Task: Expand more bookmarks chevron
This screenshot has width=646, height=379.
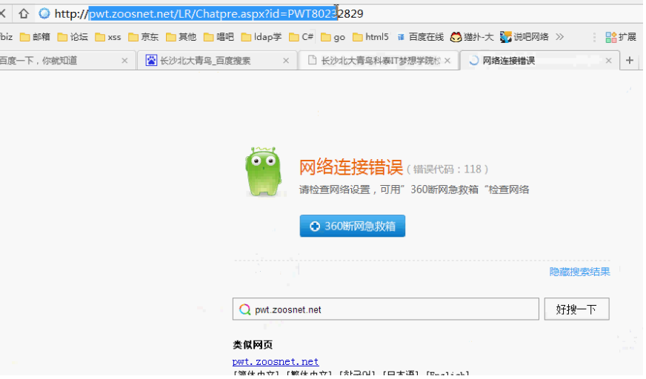Action: [x=559, y=37]
